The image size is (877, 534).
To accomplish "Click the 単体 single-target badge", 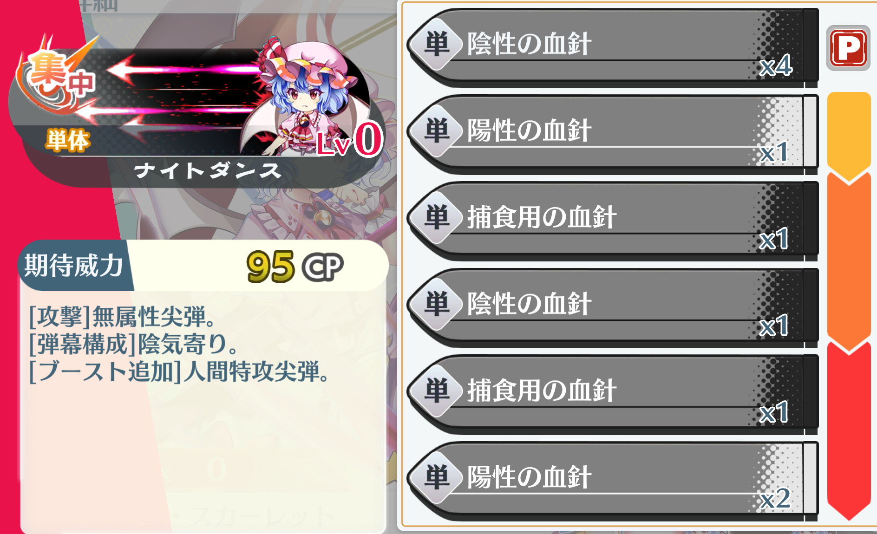I will pyautogui.click(x=68, y=141).
